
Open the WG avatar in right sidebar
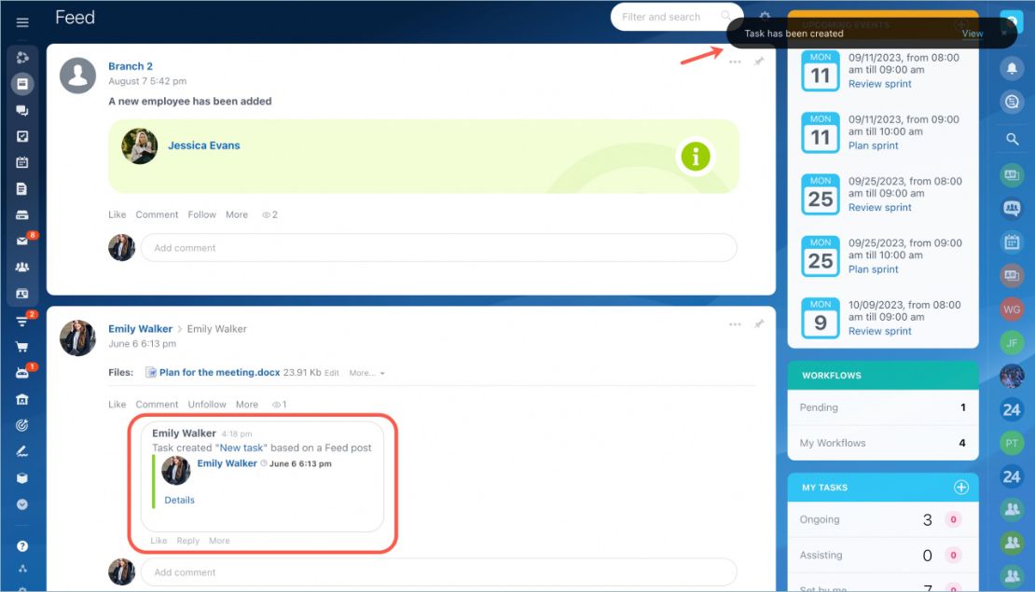[1012, 309]
